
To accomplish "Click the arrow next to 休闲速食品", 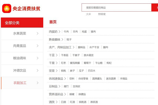I will 65,78.
